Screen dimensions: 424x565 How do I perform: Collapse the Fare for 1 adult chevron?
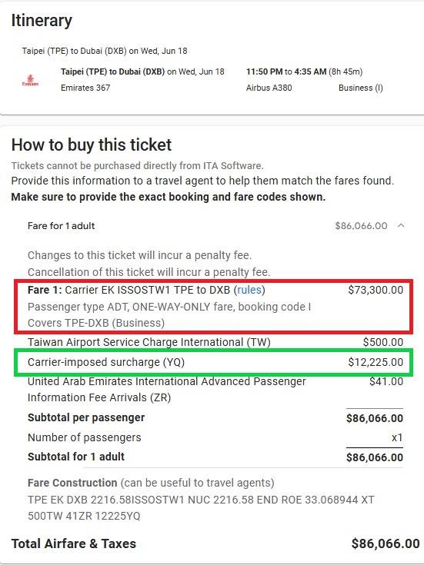(401, 225)
